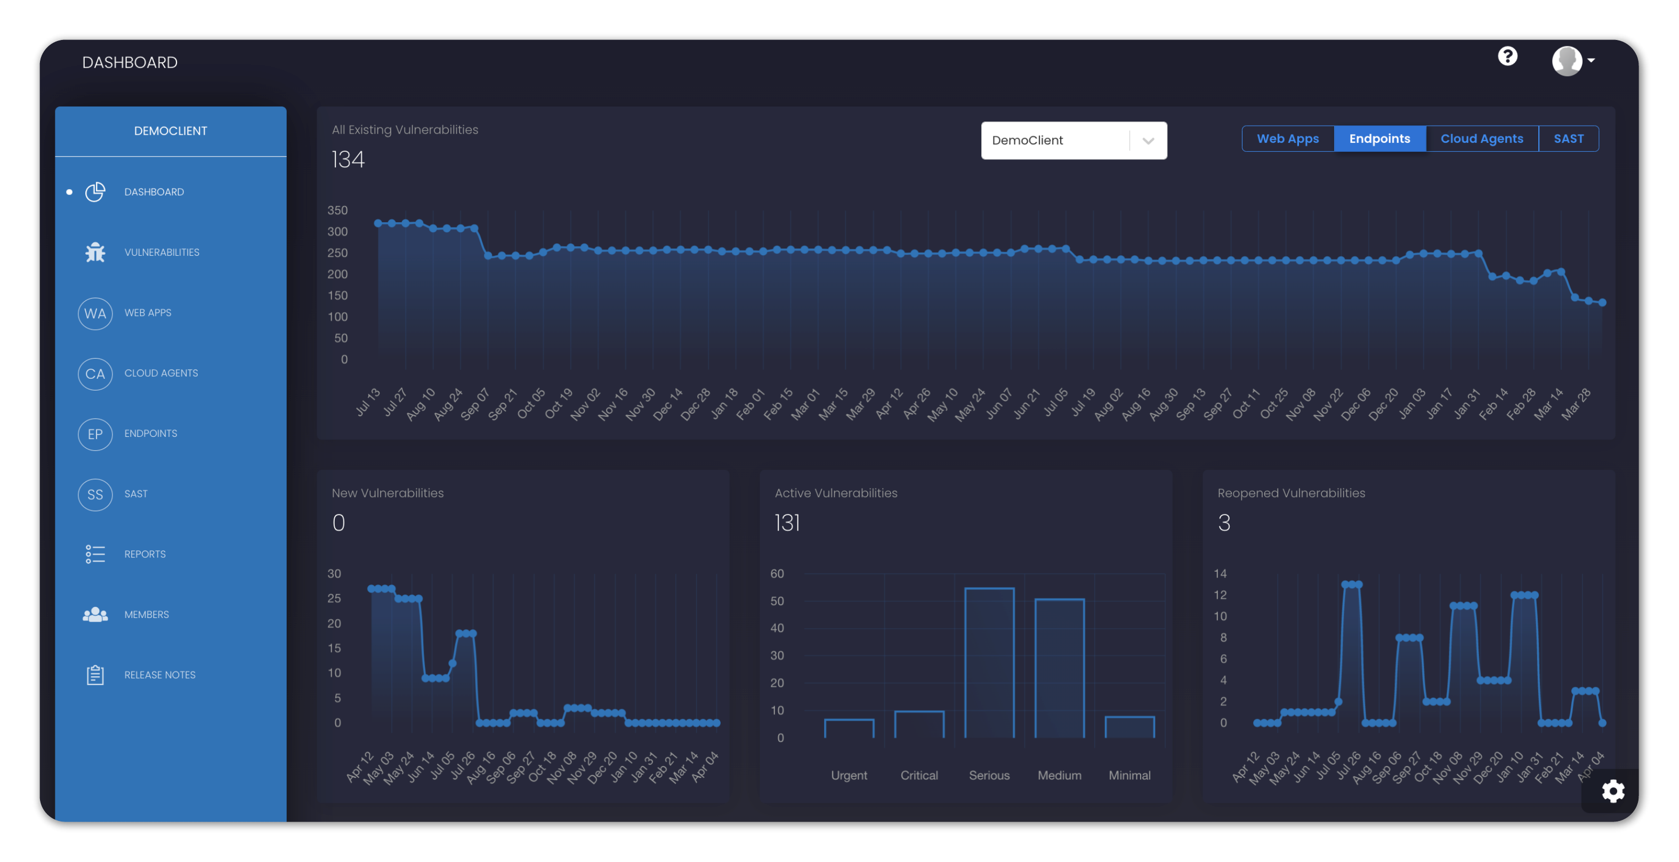
Task: Expand the DemoClient dropdown chevron
Action: tap(1148, 141)
